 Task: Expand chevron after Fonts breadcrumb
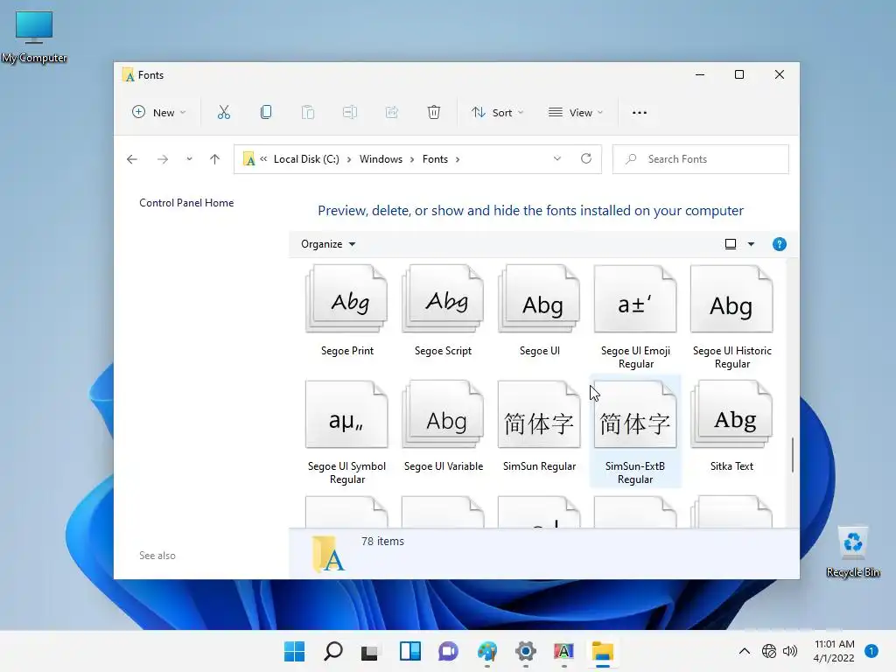(x=457, y=159)
